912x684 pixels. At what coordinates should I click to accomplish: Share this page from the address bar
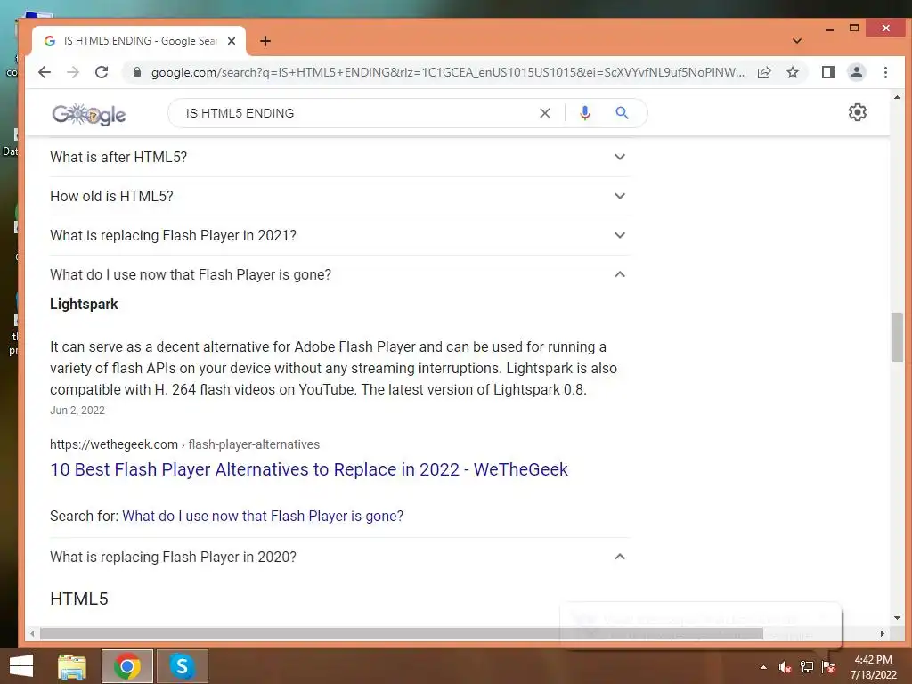pyautogui.click(x=763, y=72)
